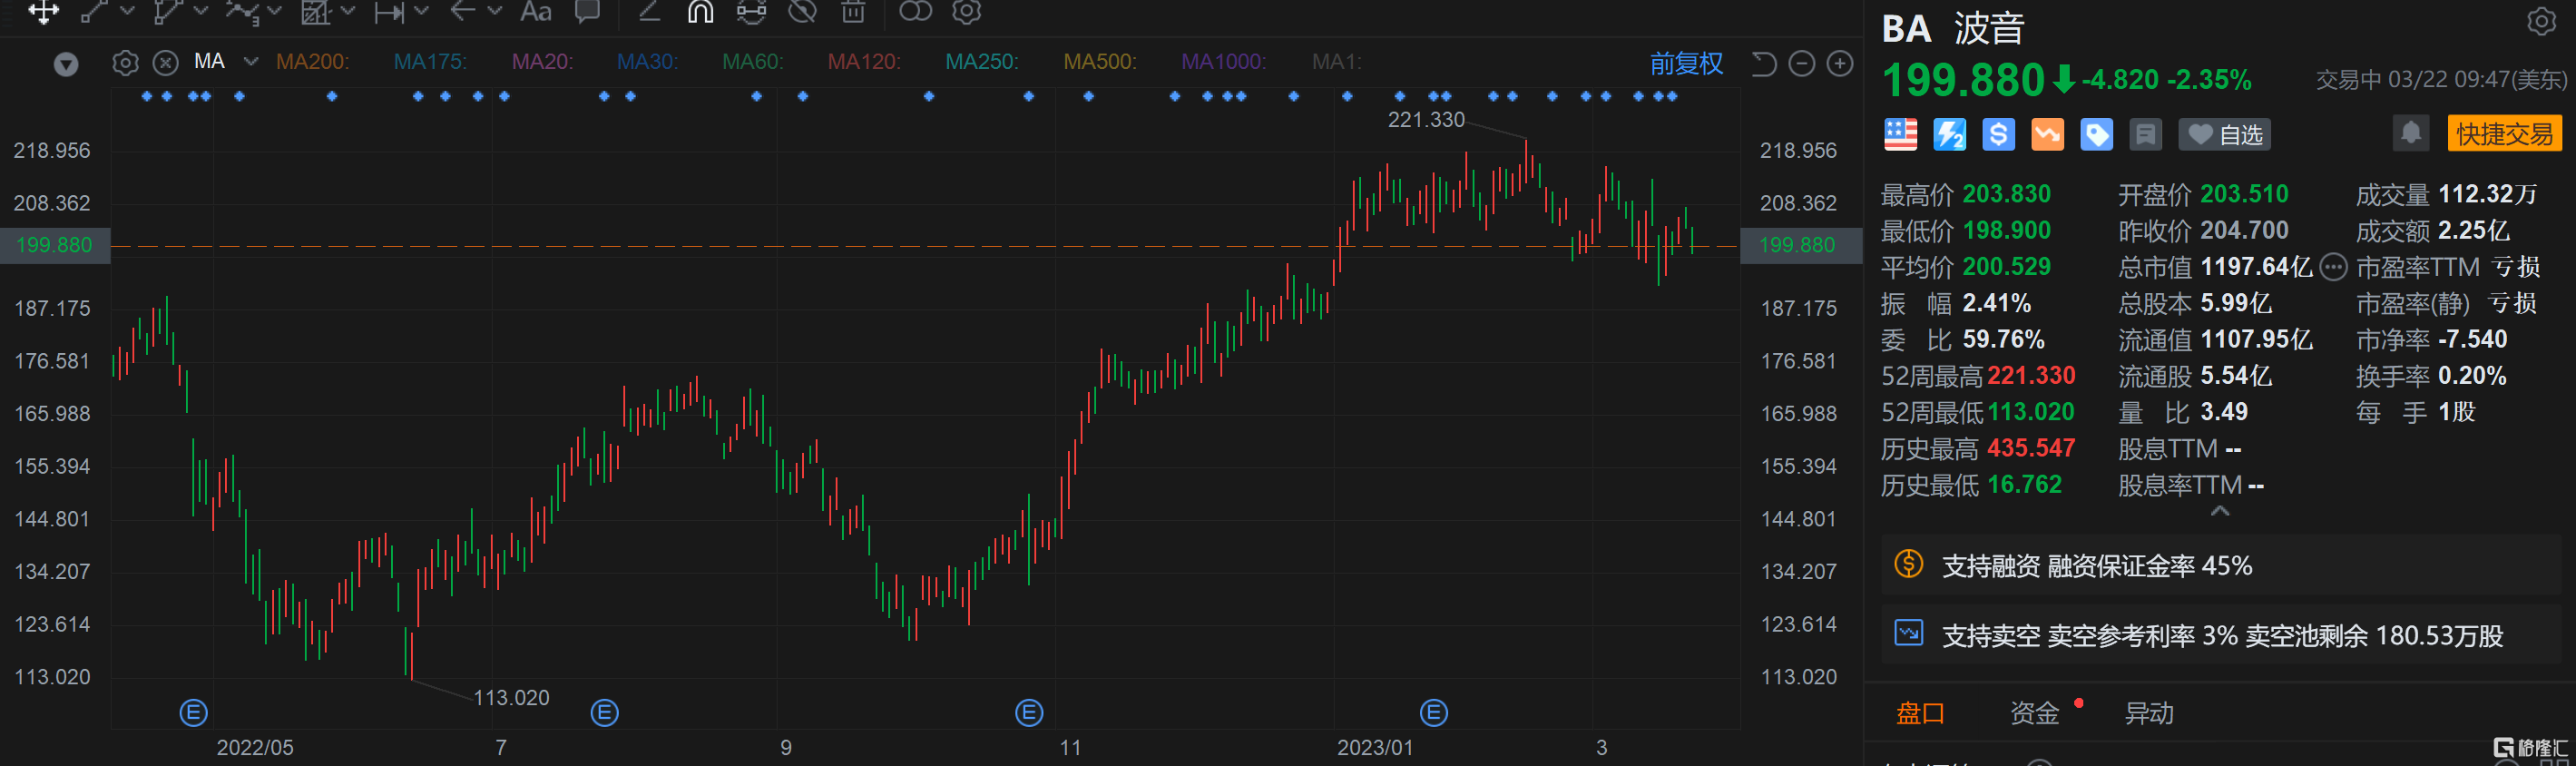The height and width of the screenshot is (766, 2576).
Task: Expand trend line tool options arrow
Action: [127, 11]
